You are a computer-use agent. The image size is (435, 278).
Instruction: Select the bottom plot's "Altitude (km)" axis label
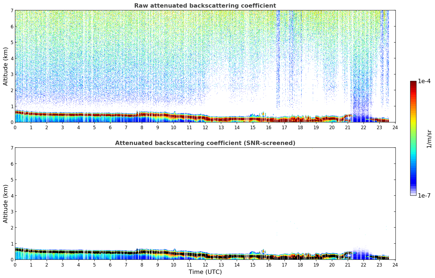[x=6, y=204]
